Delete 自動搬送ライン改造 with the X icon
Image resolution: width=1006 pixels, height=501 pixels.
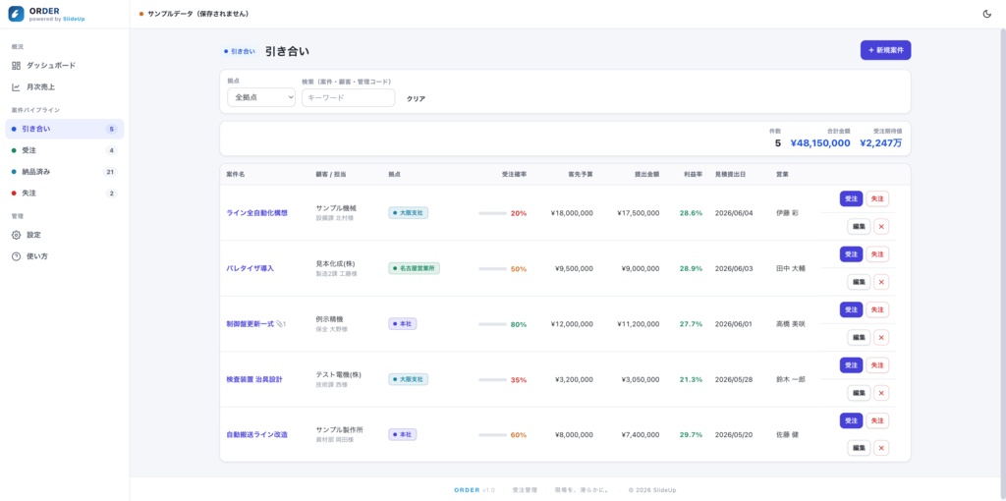point(881,448)
